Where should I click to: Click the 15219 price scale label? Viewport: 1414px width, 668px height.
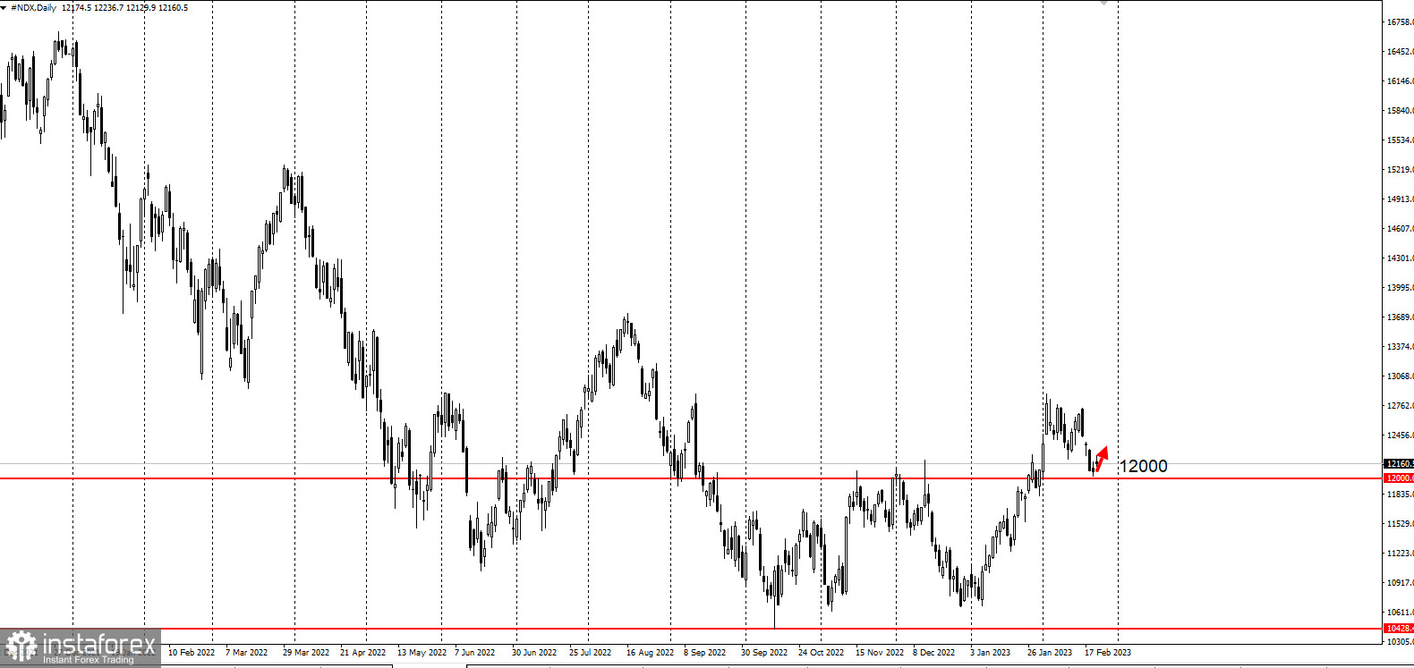click(1401, 170)
